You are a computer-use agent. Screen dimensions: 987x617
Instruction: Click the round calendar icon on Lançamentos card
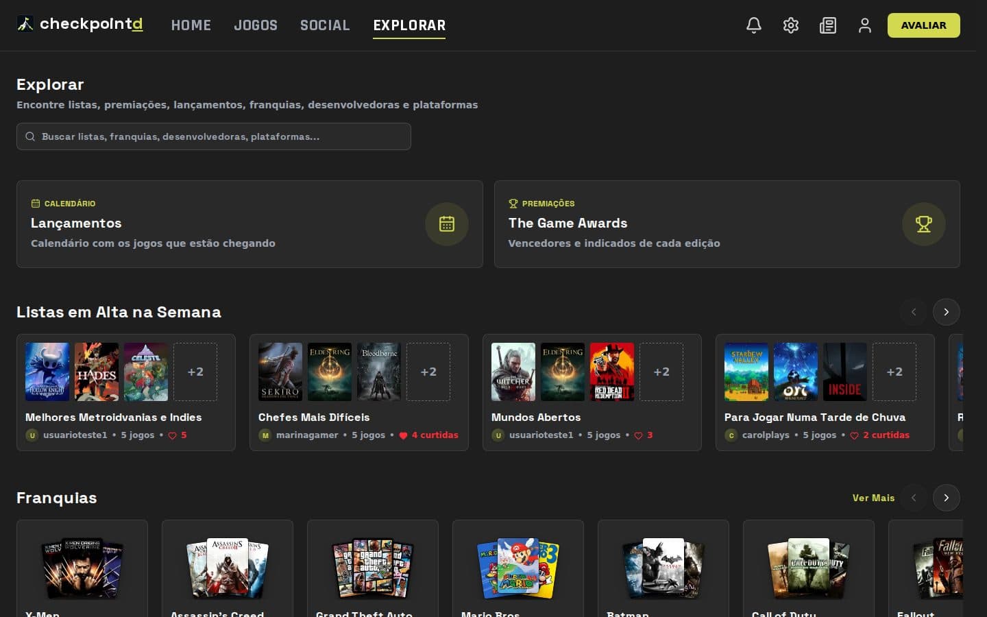click(447, 224)
